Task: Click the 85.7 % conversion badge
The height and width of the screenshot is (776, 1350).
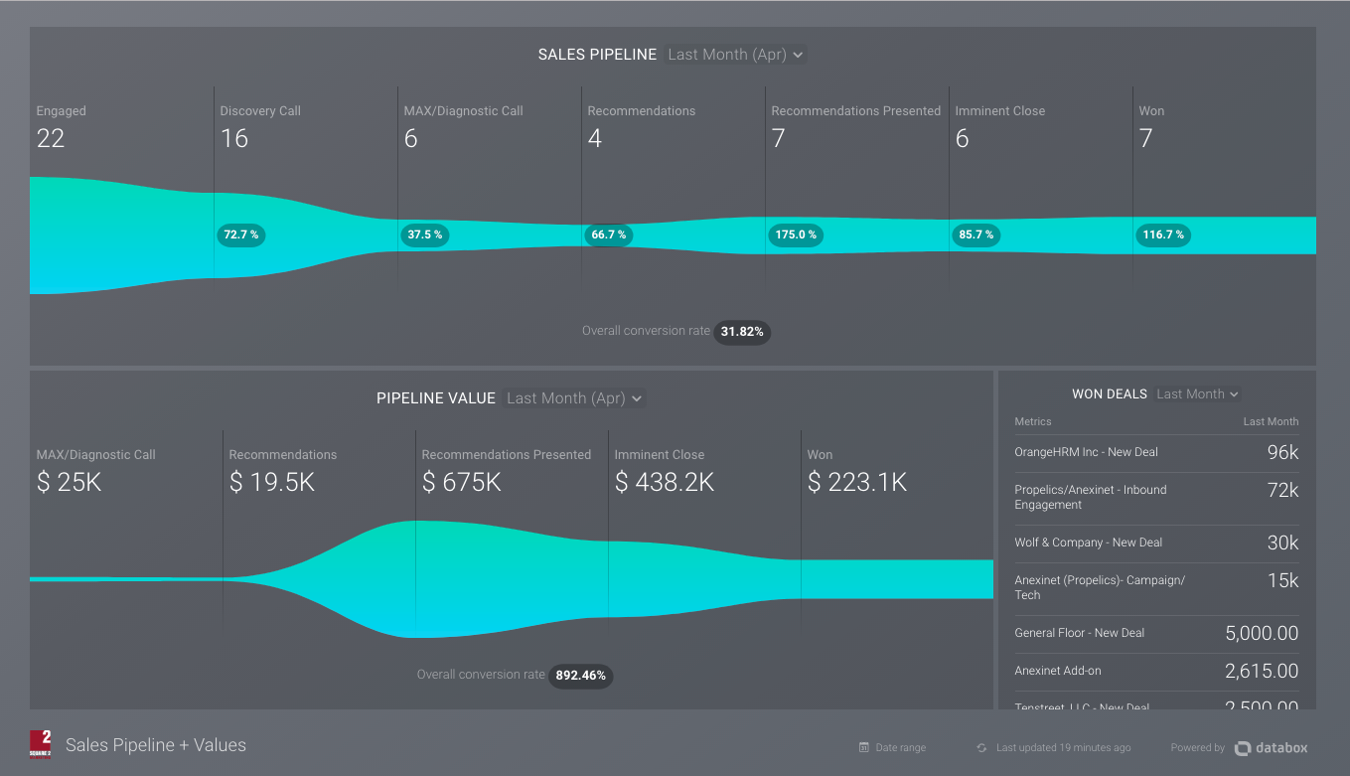Action: point(975,235)
